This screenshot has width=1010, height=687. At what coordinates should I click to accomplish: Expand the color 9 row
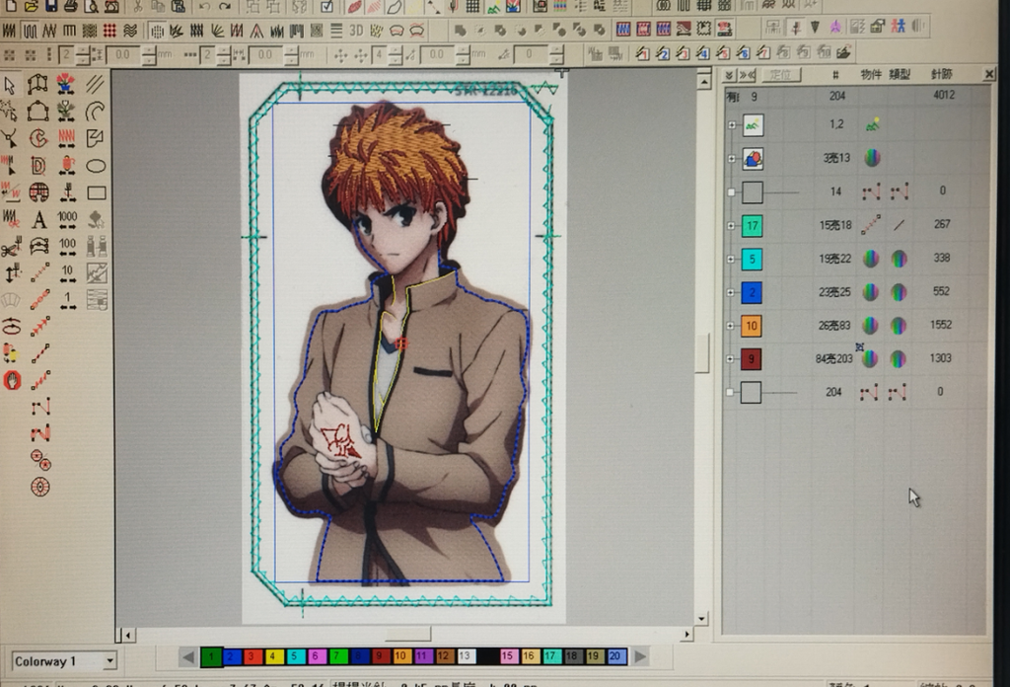[x=731, y=359]
